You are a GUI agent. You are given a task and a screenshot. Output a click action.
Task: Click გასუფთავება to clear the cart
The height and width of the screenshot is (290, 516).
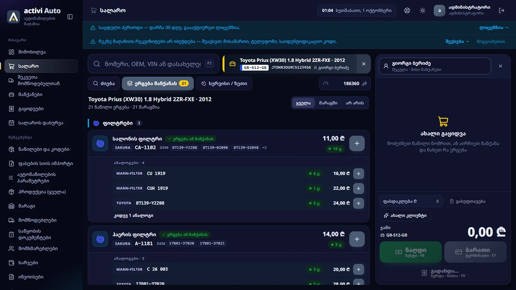467,201
